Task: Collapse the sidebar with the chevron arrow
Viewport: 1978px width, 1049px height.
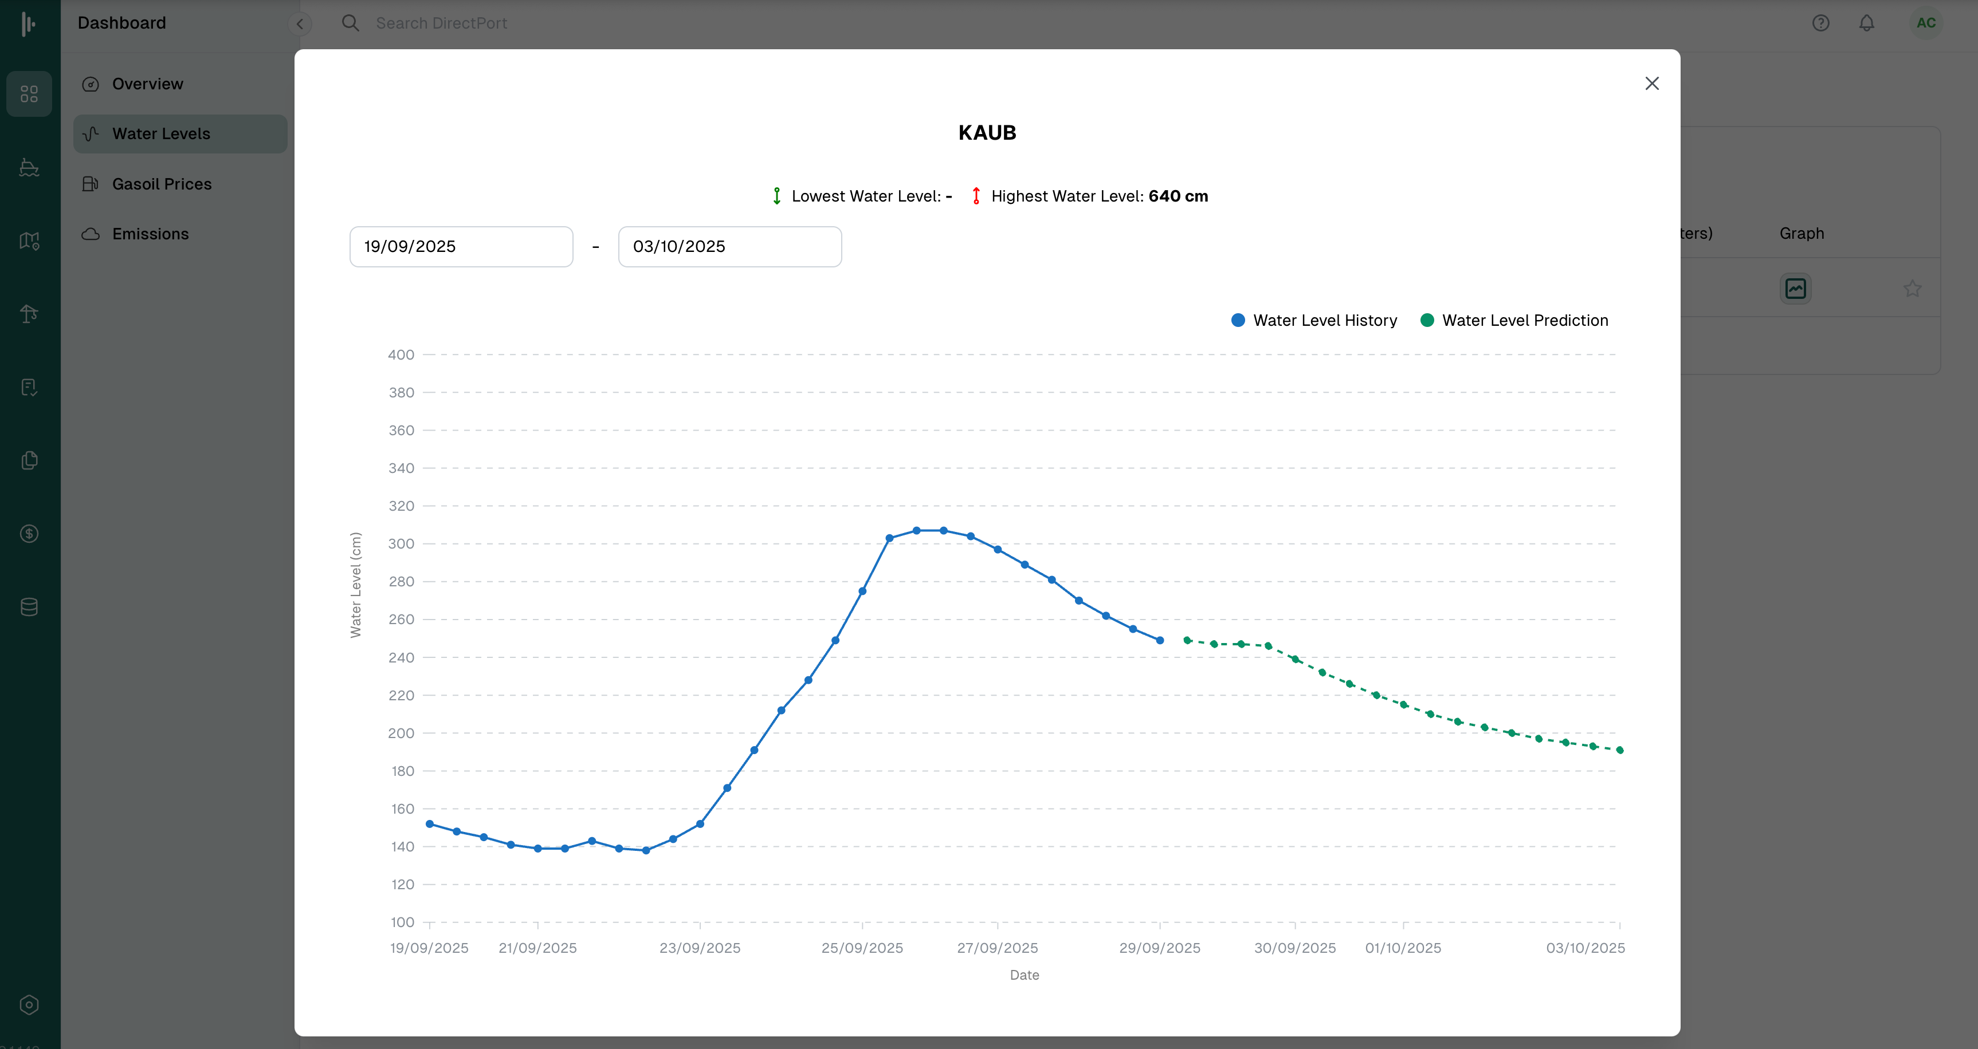Action: (300, 23)
